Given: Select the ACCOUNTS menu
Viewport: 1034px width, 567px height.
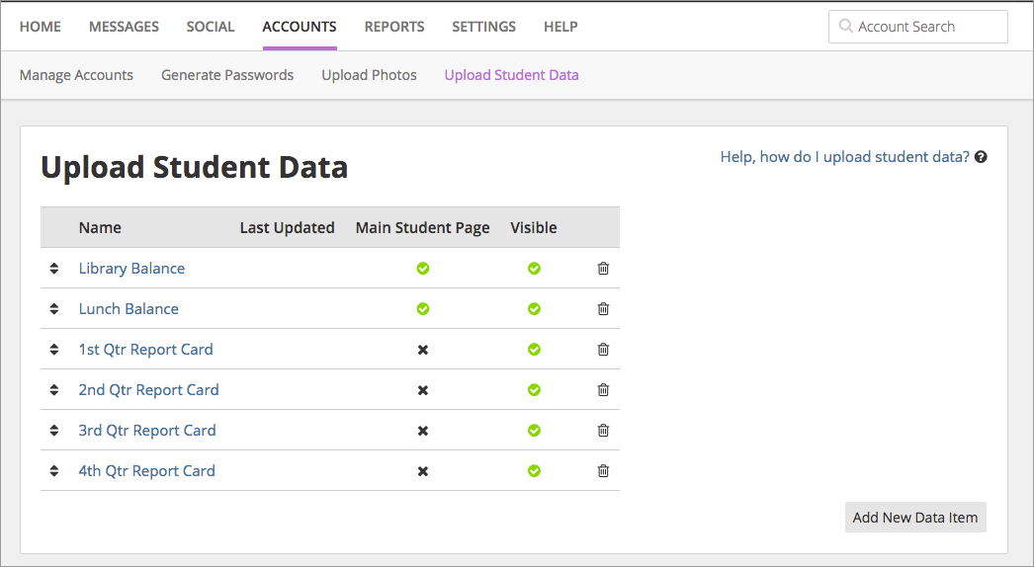Looking at the screenshot, I should coord(300,27).
